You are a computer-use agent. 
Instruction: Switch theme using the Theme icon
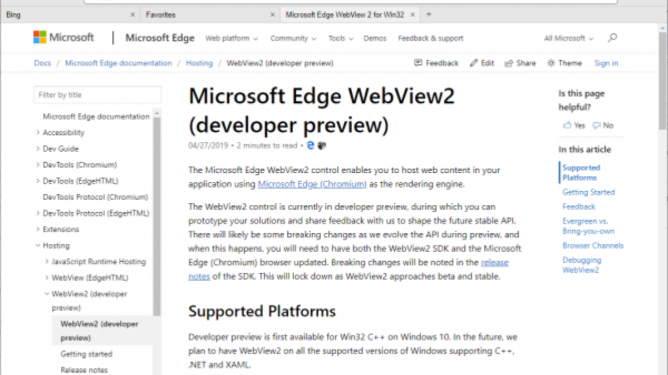tap(551, 63)
